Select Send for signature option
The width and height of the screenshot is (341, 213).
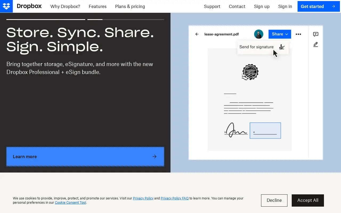[x=263, y=47]
